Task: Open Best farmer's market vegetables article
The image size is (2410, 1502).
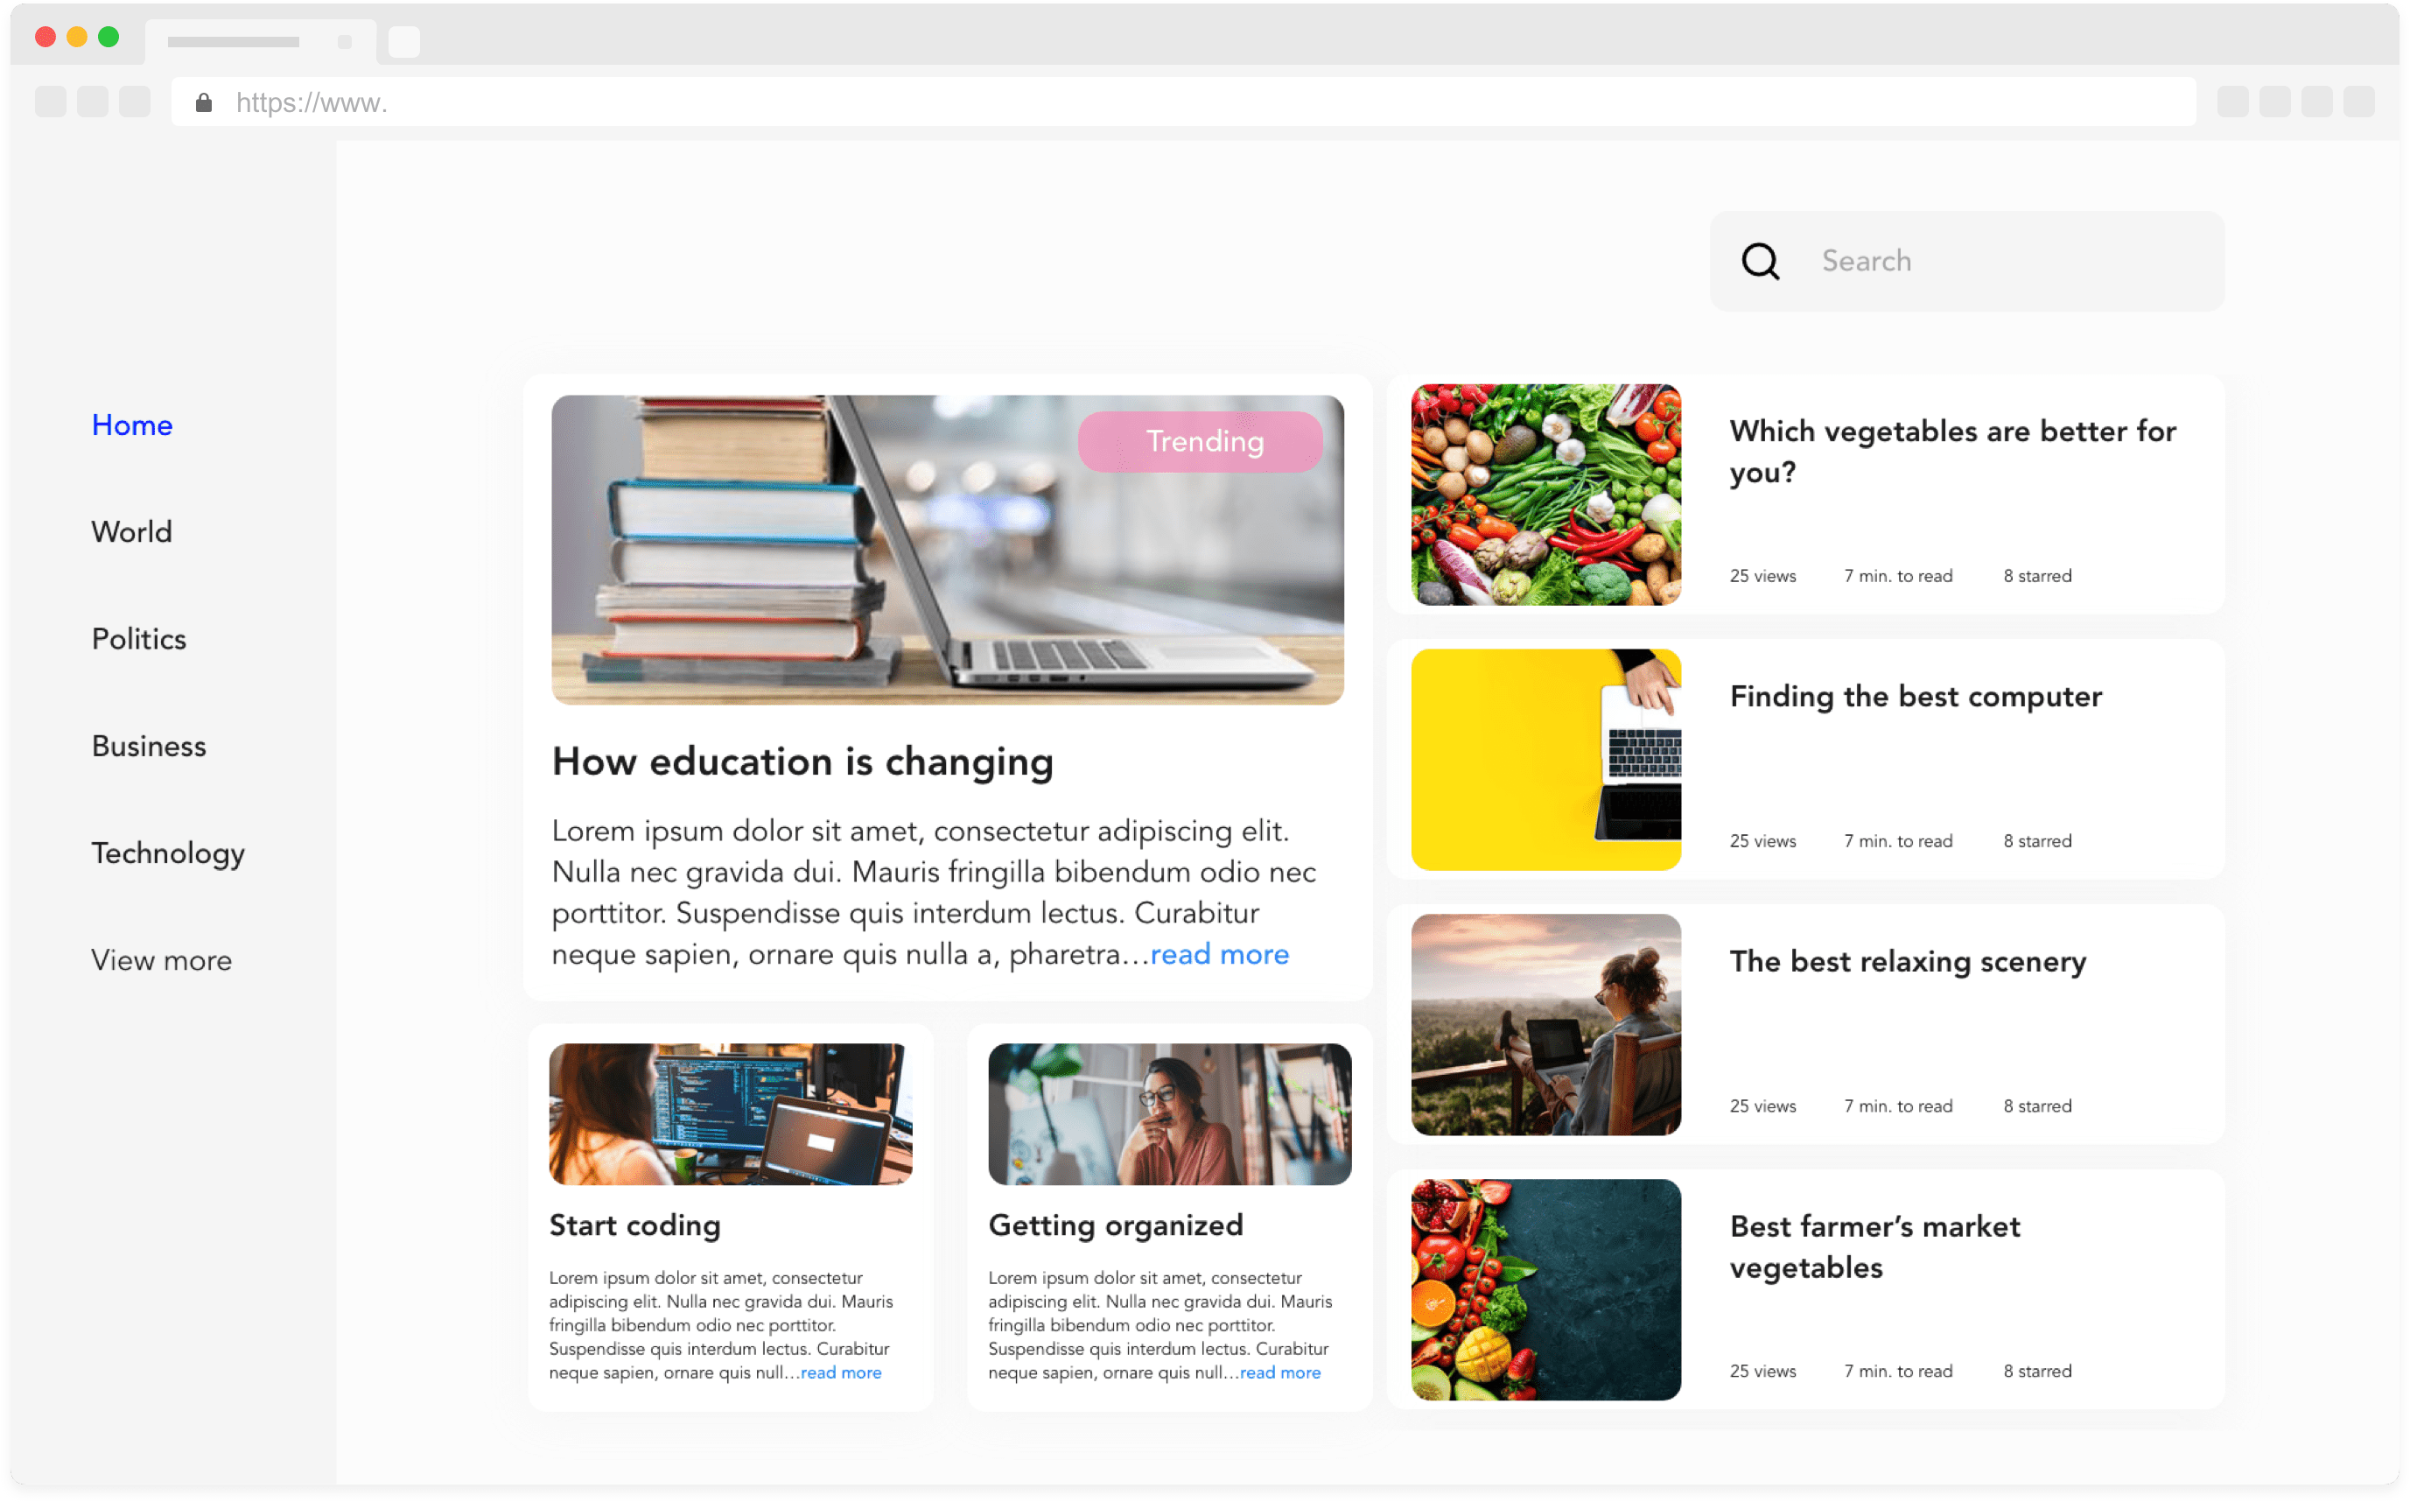Action: 1874,1246
